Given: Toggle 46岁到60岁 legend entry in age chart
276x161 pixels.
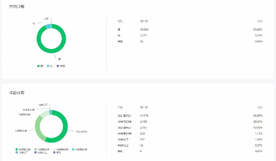Looking at the screenshot, I should (79, 149).
